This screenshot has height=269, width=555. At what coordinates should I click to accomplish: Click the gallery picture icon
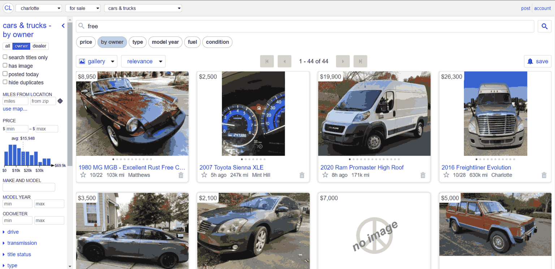[82, 61]
